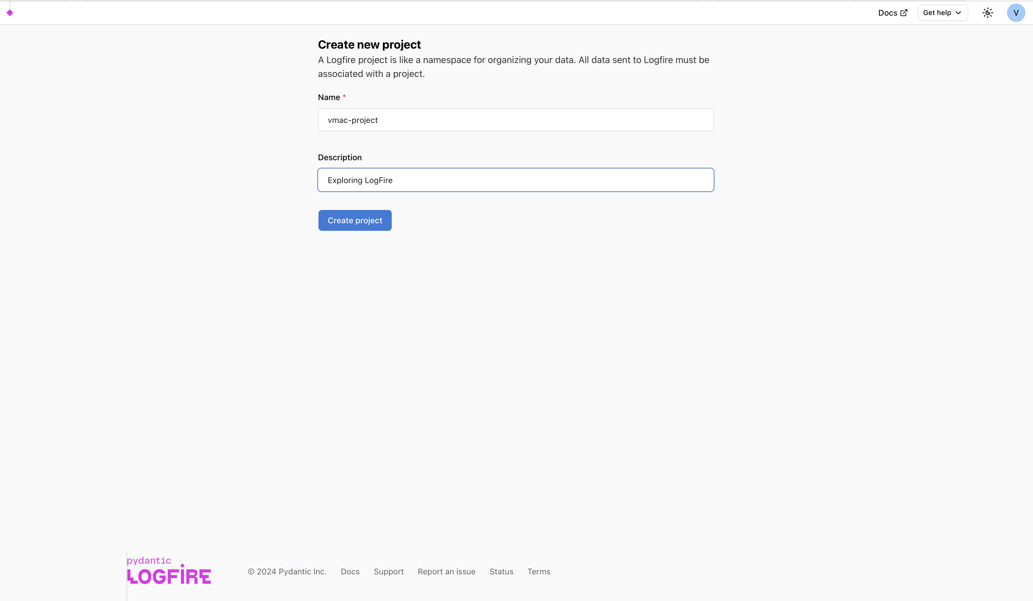Focus the Description field with Exploring LogFire

[515, 180]
